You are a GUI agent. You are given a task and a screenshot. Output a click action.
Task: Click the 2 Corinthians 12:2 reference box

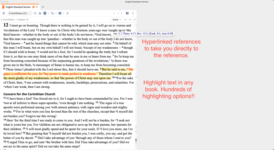pos(20,13)
